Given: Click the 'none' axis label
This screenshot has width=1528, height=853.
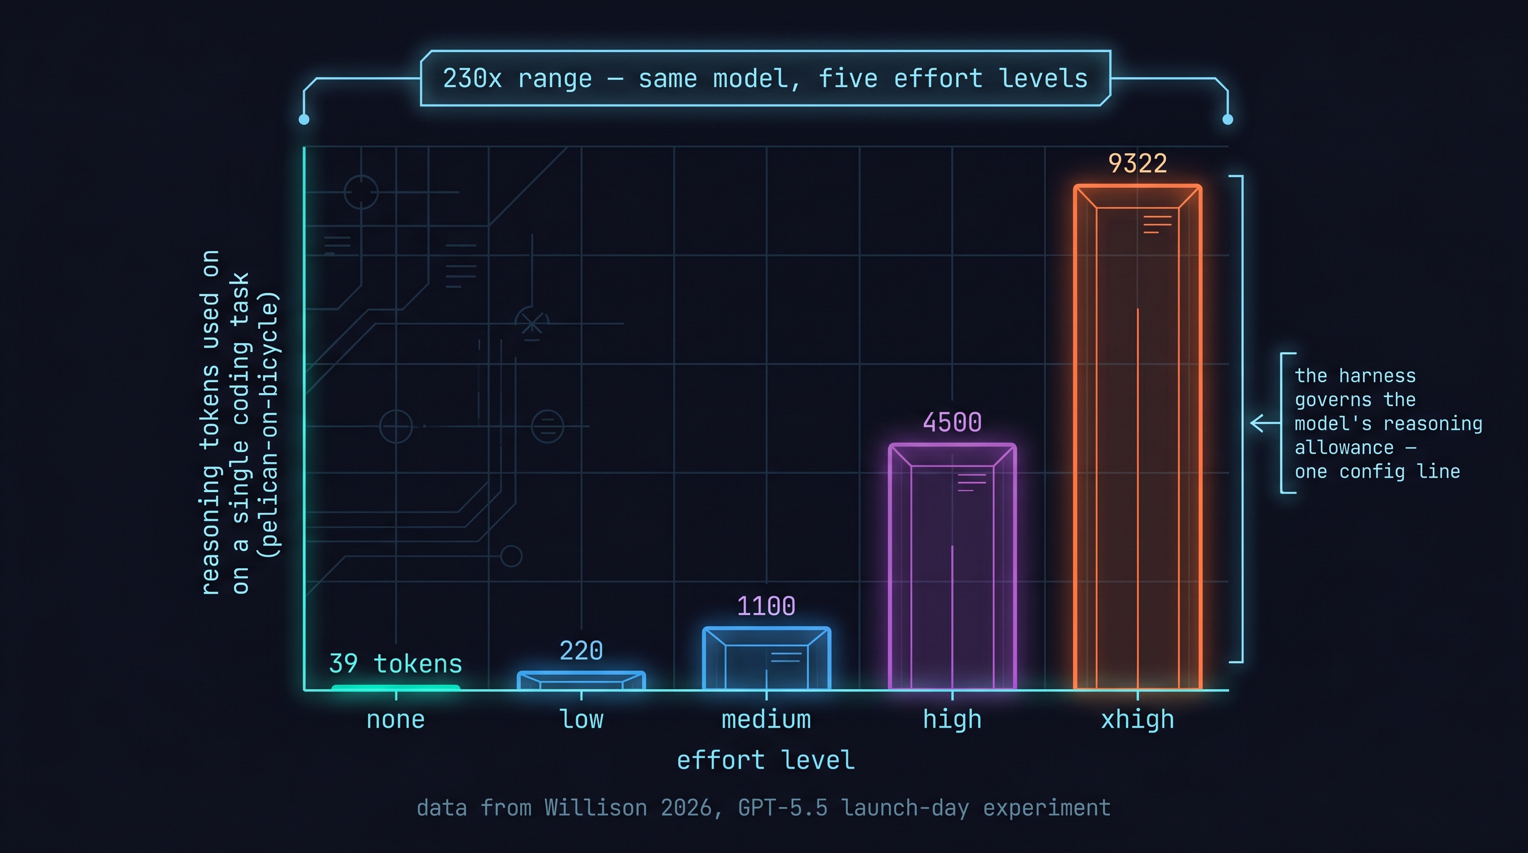Looking at the screenshot, I should click(396, 720).
